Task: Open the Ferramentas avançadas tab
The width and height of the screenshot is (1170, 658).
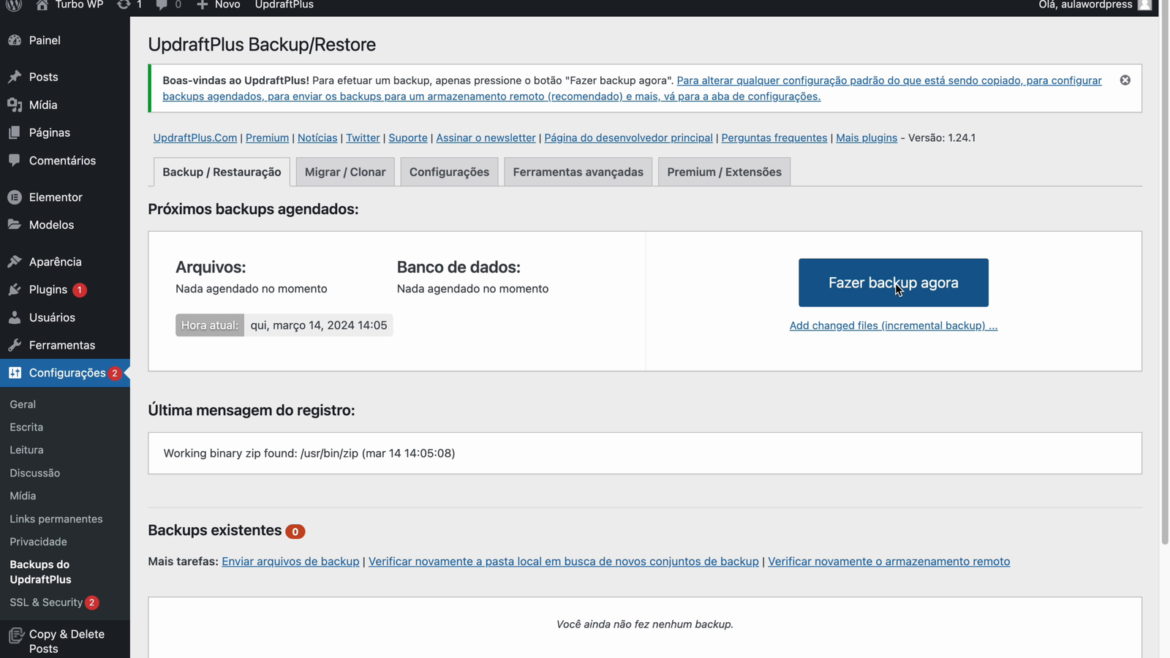Action: click(x=578, y=172)
